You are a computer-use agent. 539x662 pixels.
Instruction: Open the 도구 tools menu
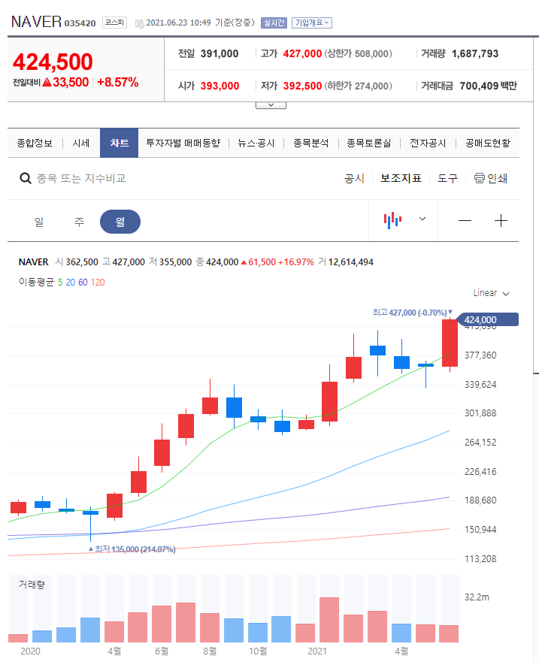[447, 179]
